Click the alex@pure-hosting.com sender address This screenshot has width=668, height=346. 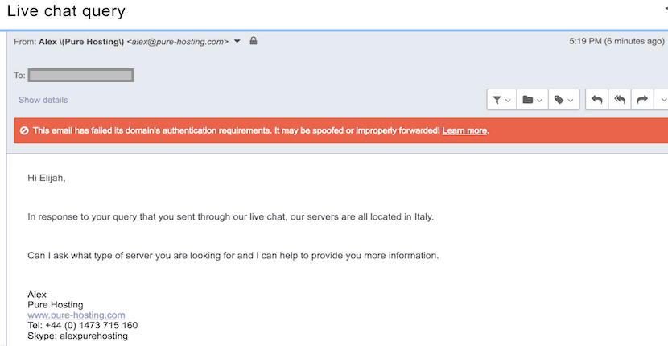(178, 41)
